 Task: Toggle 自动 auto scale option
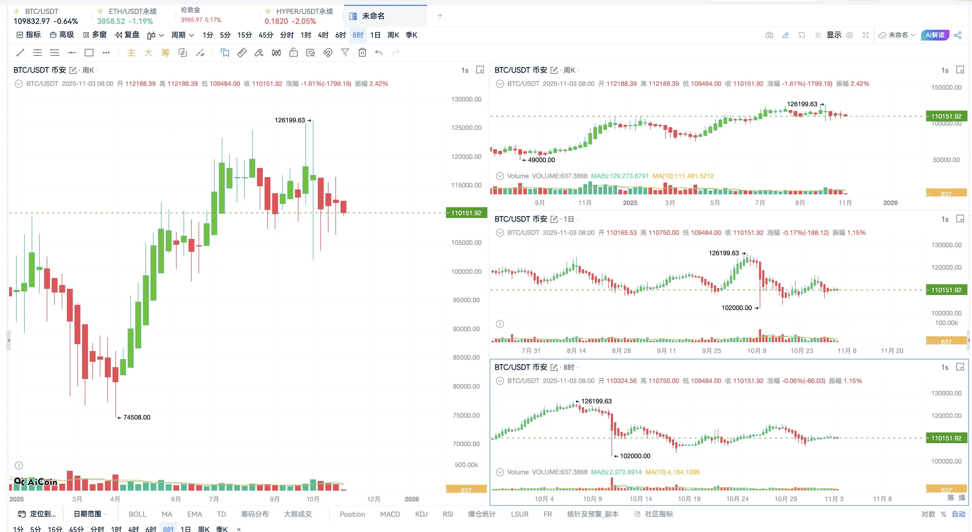(x=958, y=514)
